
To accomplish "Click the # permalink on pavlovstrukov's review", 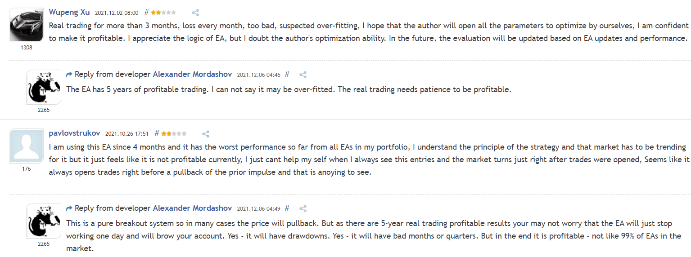I will 157,133.
